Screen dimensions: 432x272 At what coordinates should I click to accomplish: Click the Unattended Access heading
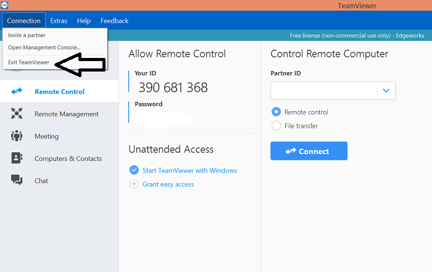click(x=171, y=149)
